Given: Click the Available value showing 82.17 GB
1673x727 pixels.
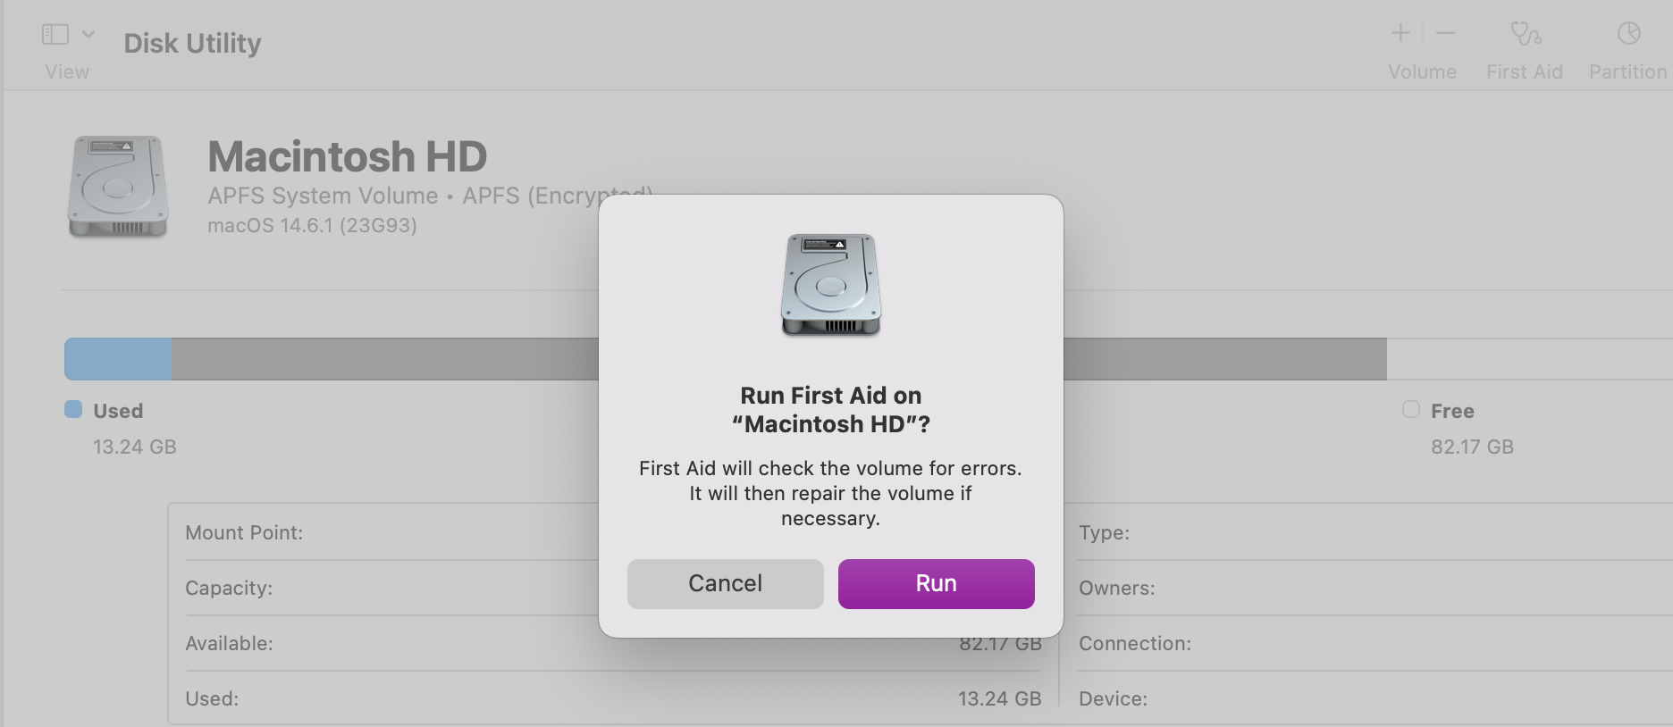Looking at the screenshot, I should [x=1000, y=643].
